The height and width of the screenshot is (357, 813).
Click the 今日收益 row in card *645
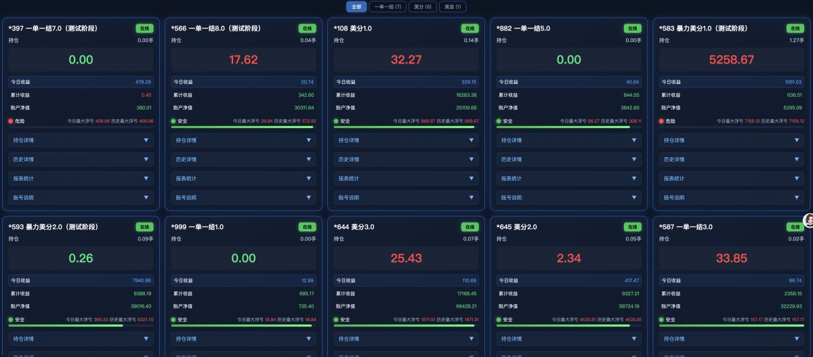[568, 280]
